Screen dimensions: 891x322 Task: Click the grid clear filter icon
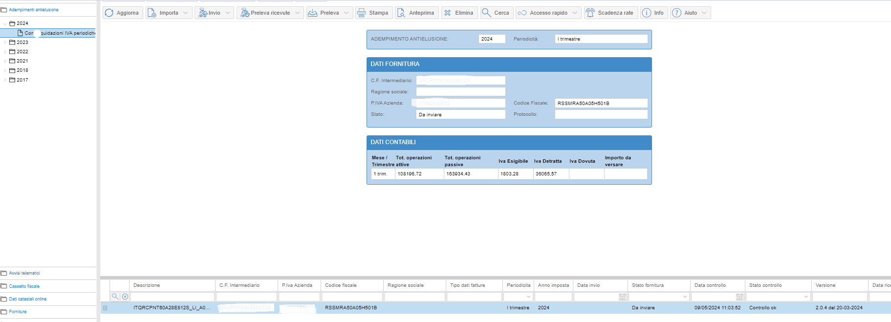pos(125,297)
